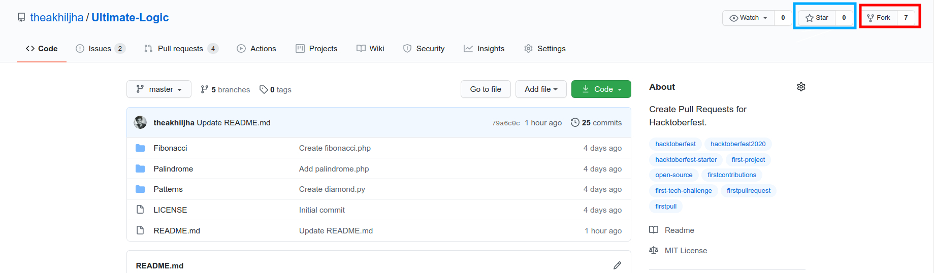Open the Ultimate-Logic repository link
This screenshot has height=273, width=934.
coord(130,17)
